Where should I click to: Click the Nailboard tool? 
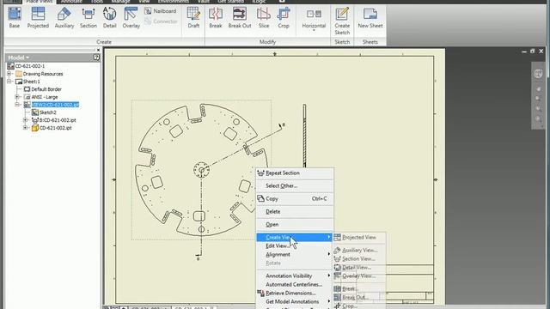pyautogui.click(x=161, y=11)
